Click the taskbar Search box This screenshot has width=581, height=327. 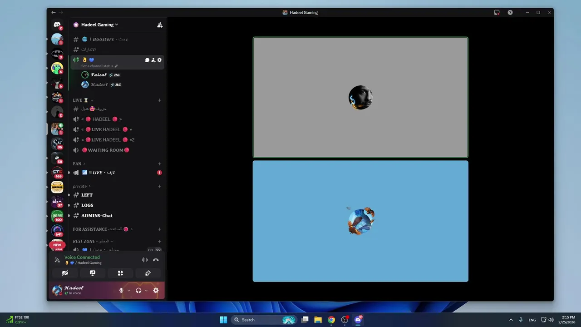[x=264, y=320]
